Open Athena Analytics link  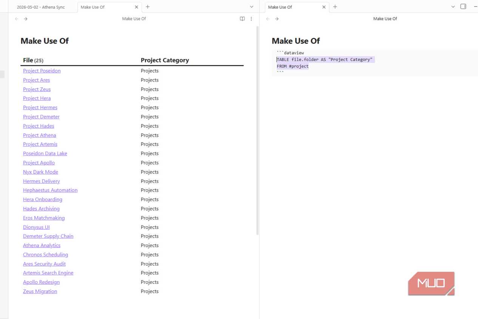(42, 246)
